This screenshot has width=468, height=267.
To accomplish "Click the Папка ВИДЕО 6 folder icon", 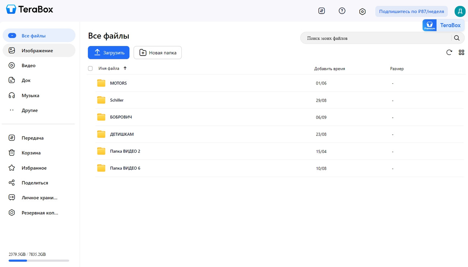I will pos(101,168).
